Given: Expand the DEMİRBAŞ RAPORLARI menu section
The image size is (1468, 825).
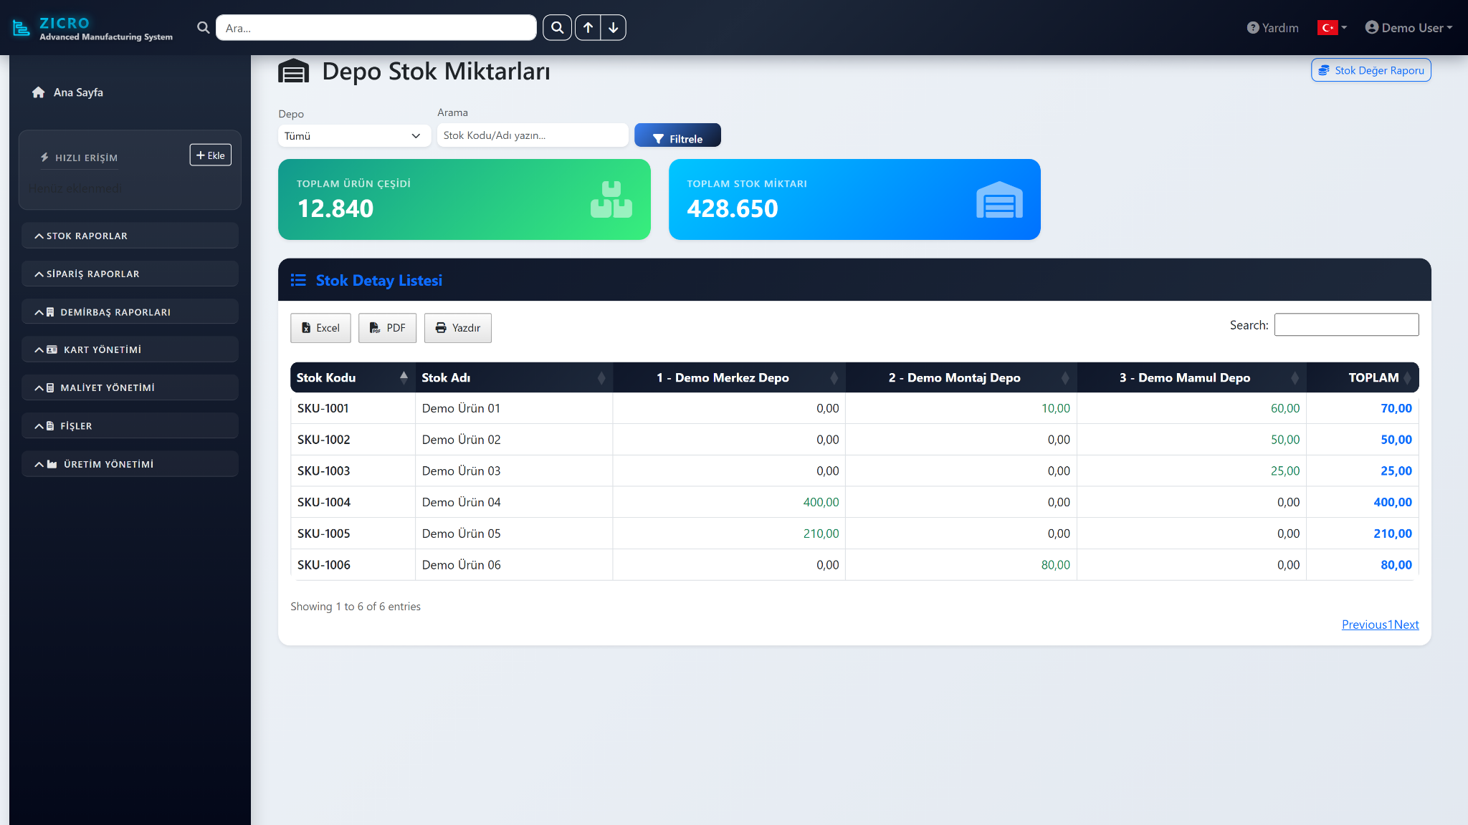Looking at the screenshot, I should 130,312.
